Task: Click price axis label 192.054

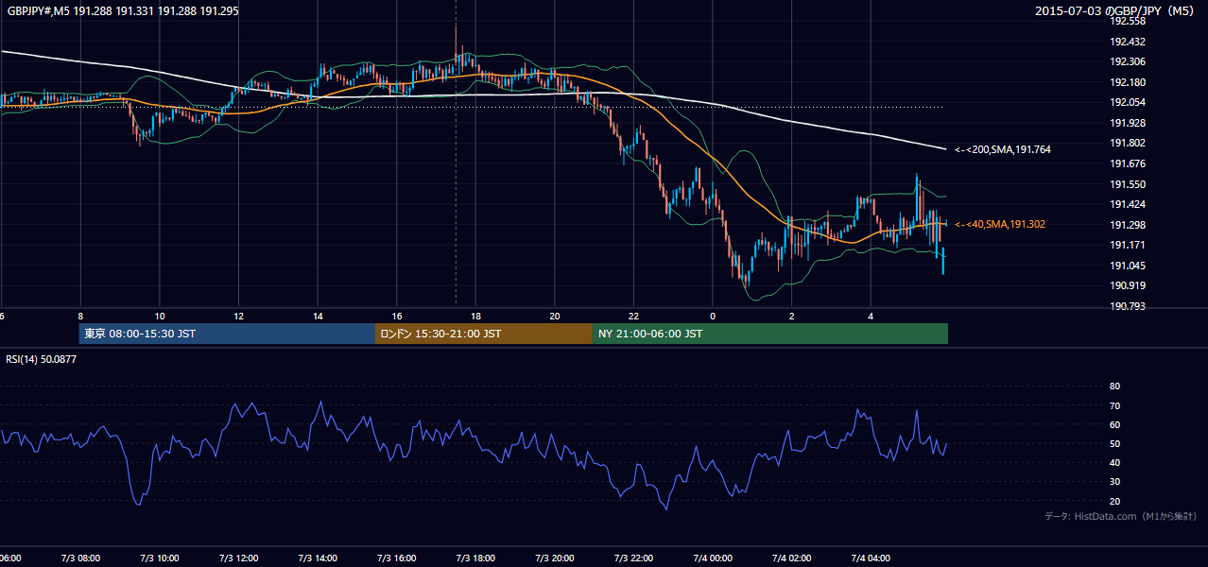Action: point(1128,102)
